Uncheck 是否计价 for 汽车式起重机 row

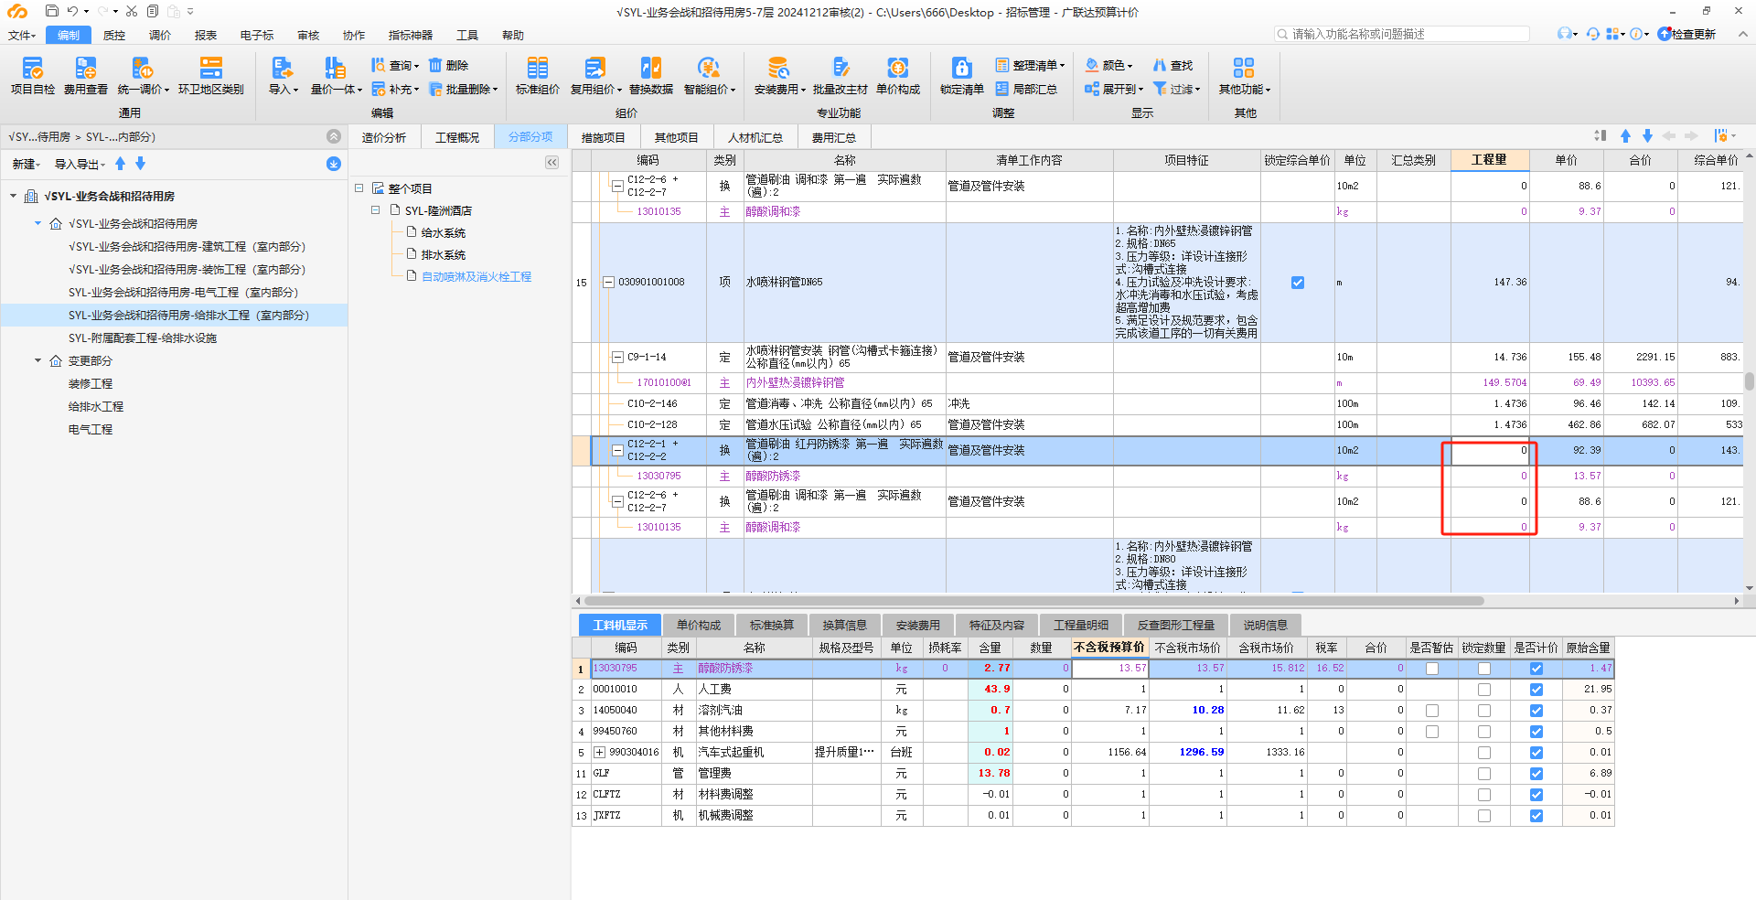coord(1536,753)
